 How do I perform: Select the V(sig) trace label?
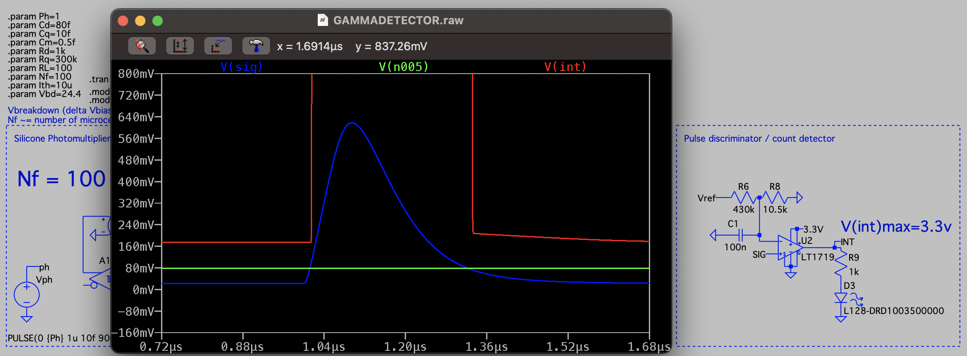pyautogui.click(x=242, y=67)
